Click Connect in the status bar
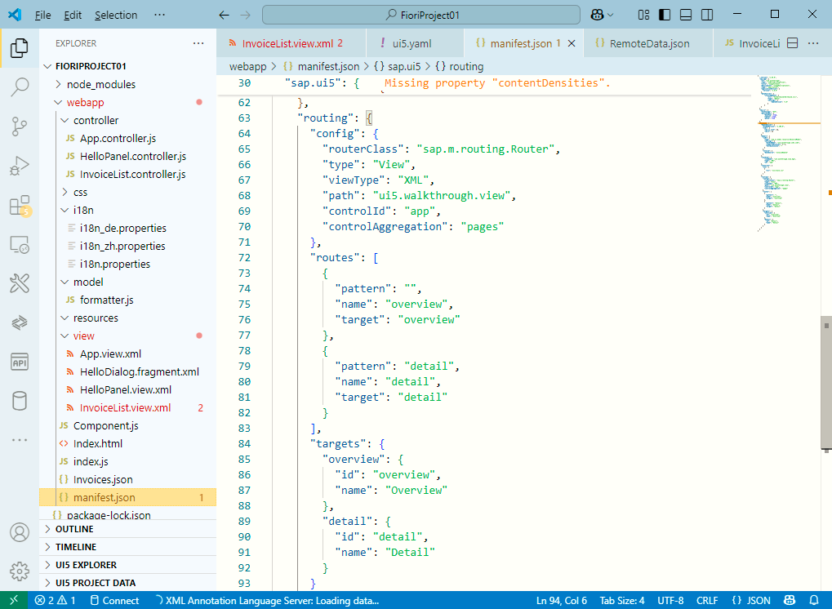The image size is (832, 609). click(x=114, y=600)
